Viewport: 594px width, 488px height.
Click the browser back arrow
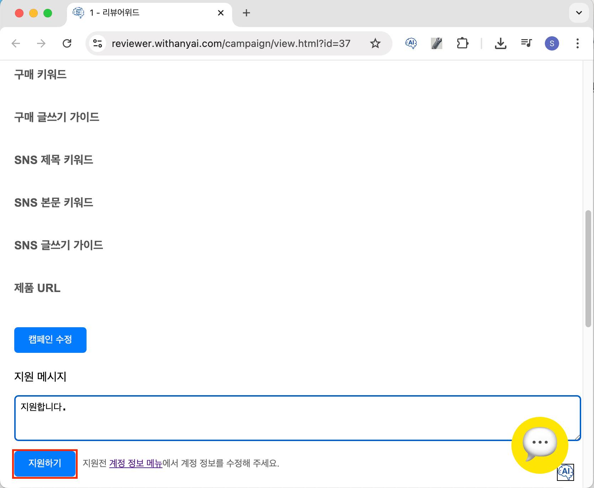point(16,43)
